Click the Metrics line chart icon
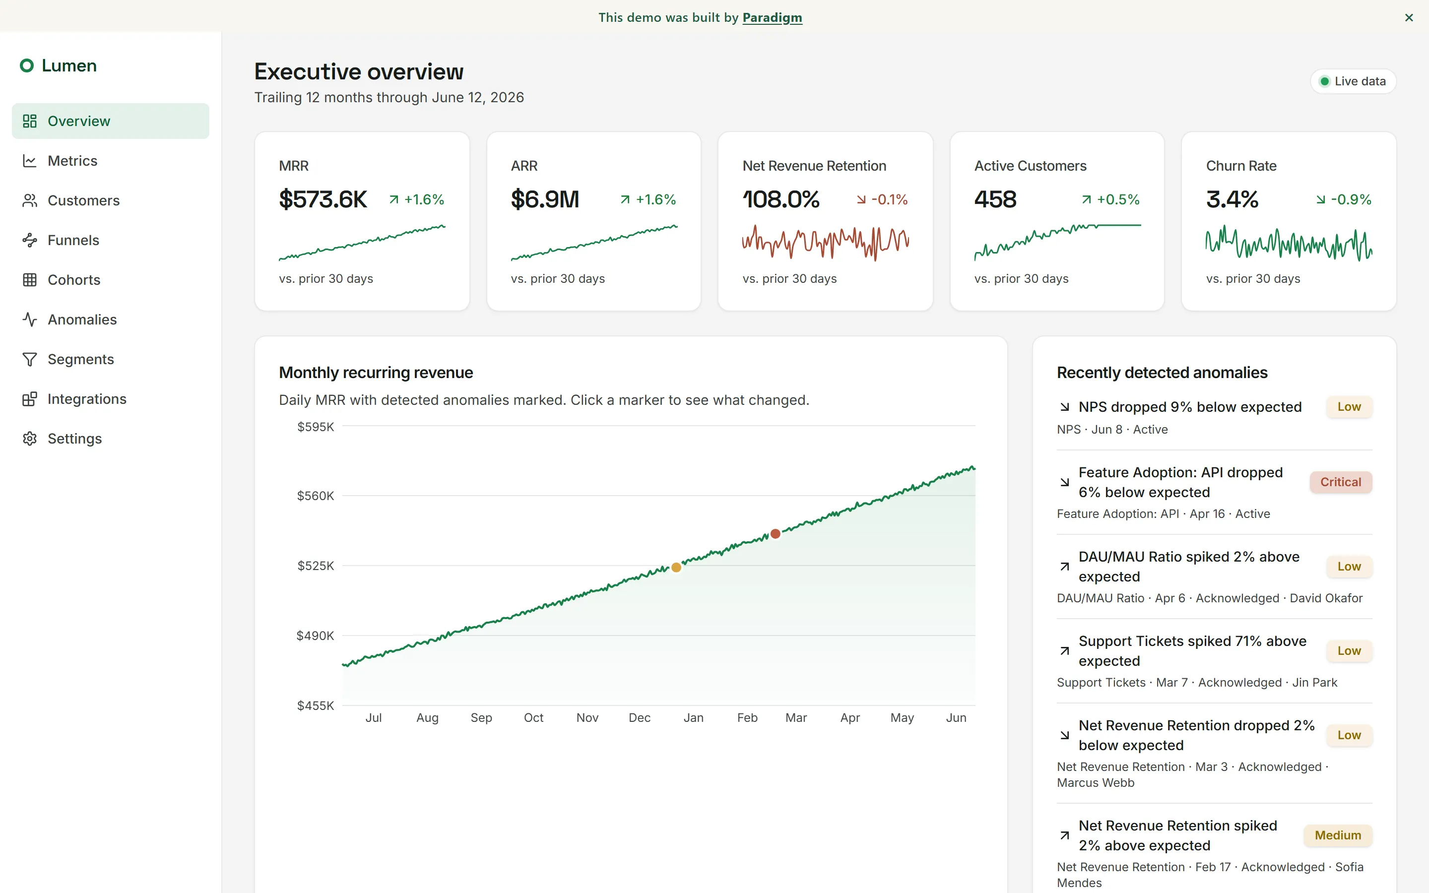This screenshot has width=1429, height=893. tap(30, 161)
